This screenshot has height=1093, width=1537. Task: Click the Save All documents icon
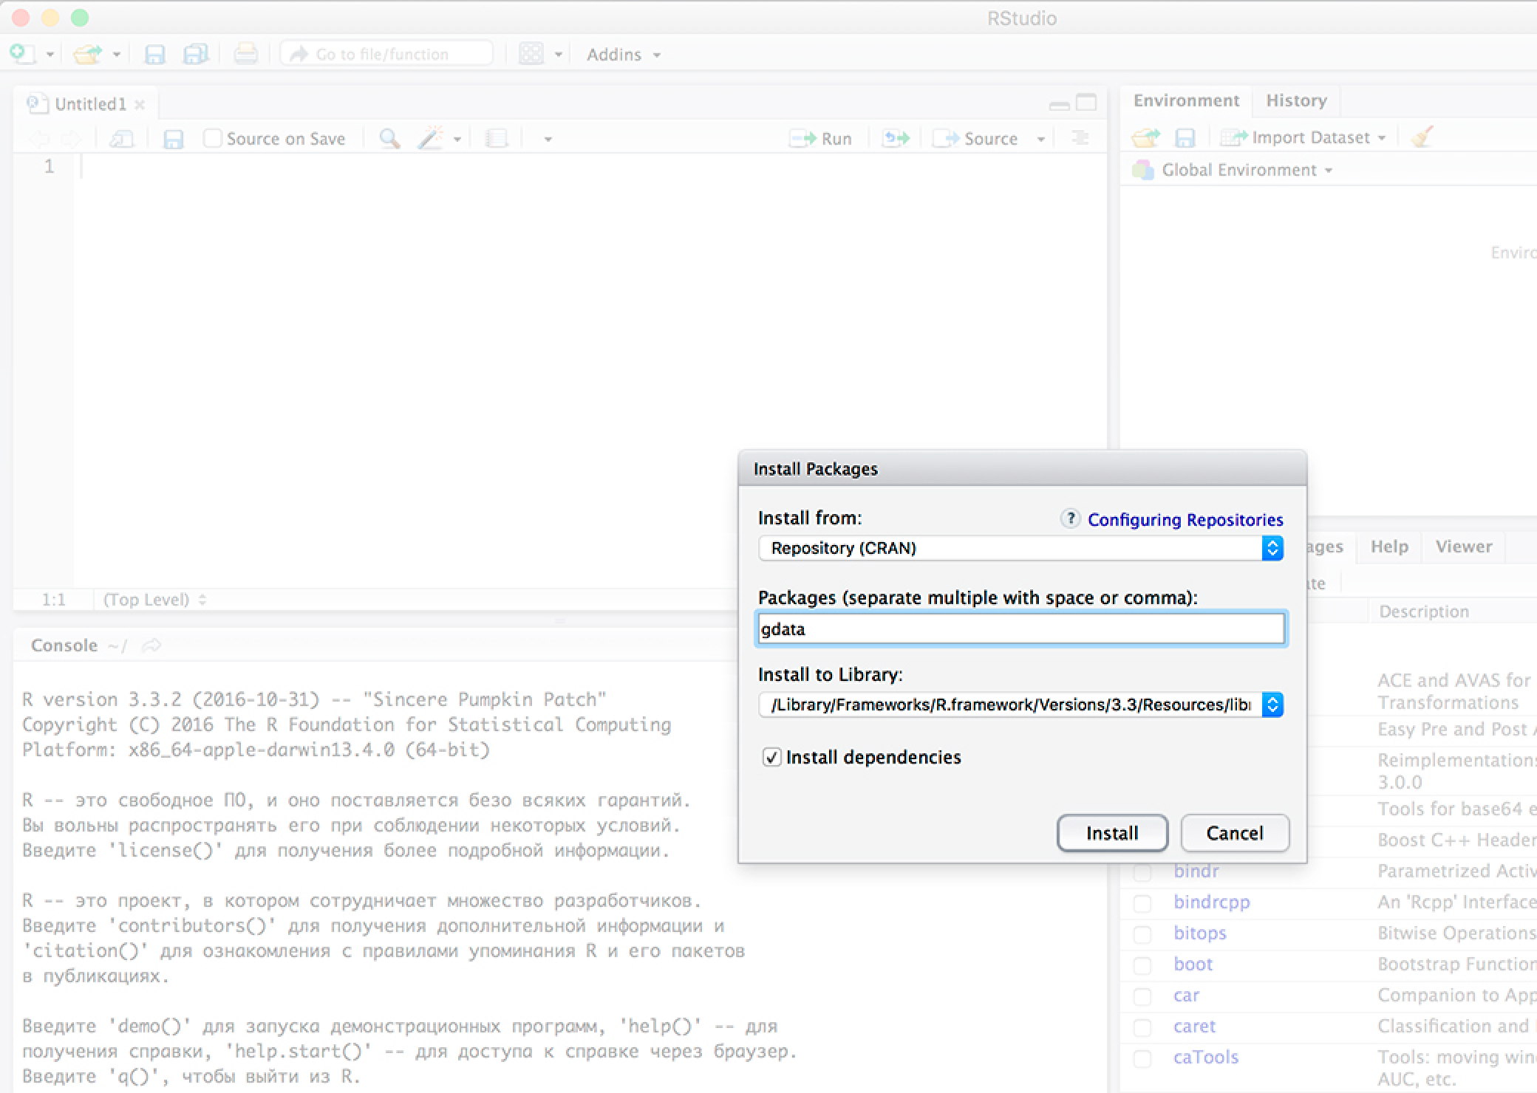pos(196,54)
